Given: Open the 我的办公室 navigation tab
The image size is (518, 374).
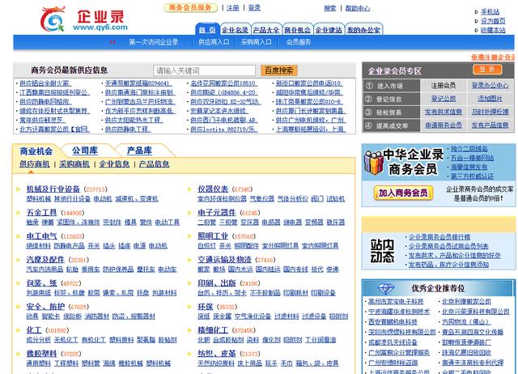Looking at the screenshot, I should 363,30.
